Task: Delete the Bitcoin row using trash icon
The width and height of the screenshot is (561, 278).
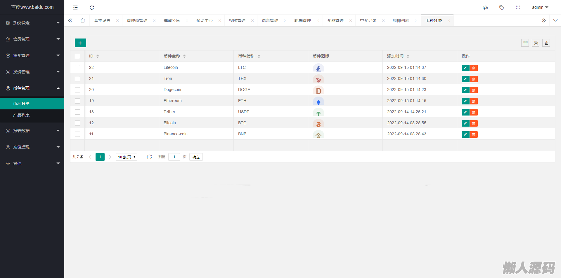Action: (x=474, y=123)
